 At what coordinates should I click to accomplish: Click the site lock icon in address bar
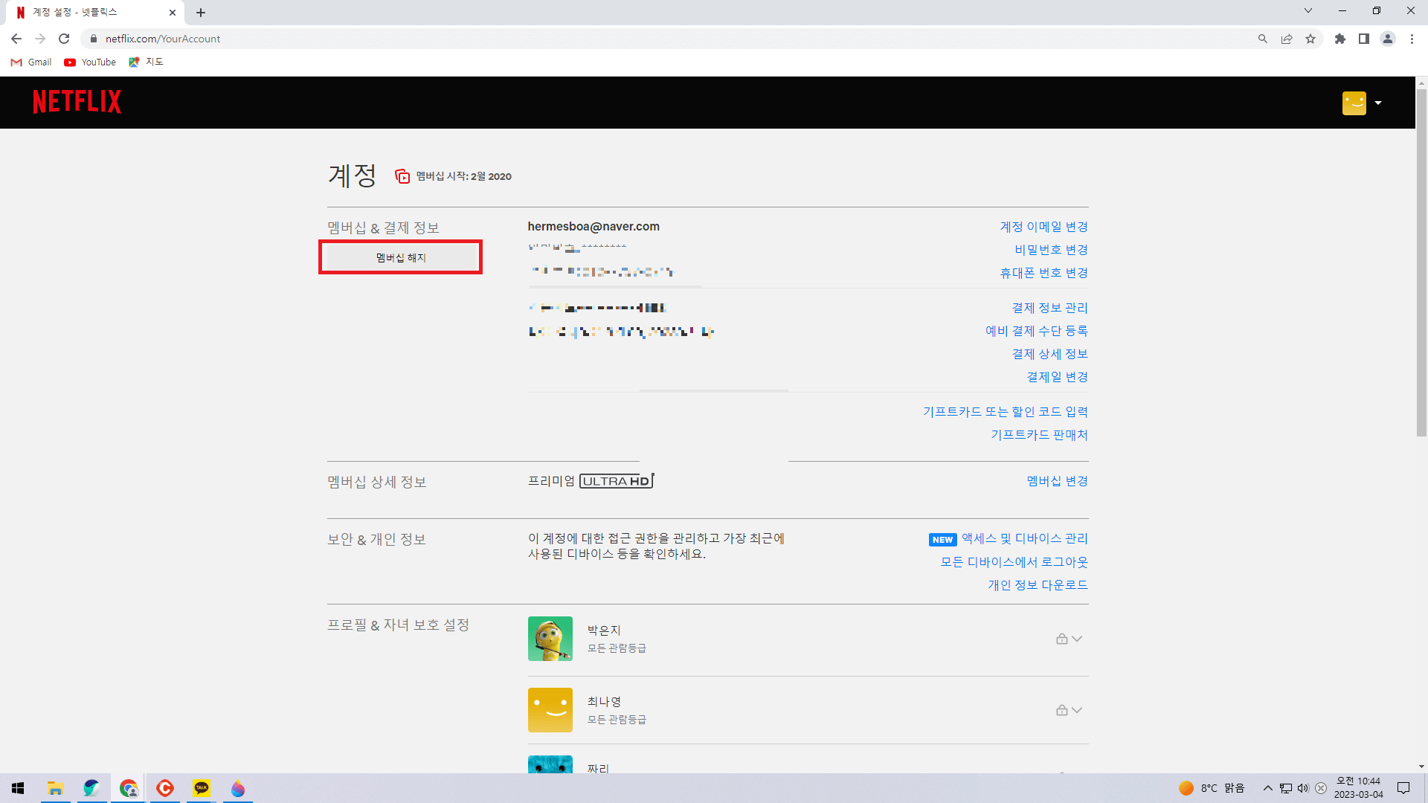click(94, 39)
